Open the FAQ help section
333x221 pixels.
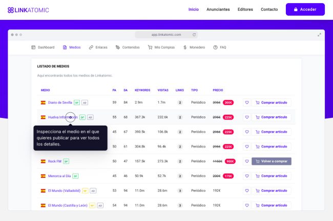[x=219, y=47]
